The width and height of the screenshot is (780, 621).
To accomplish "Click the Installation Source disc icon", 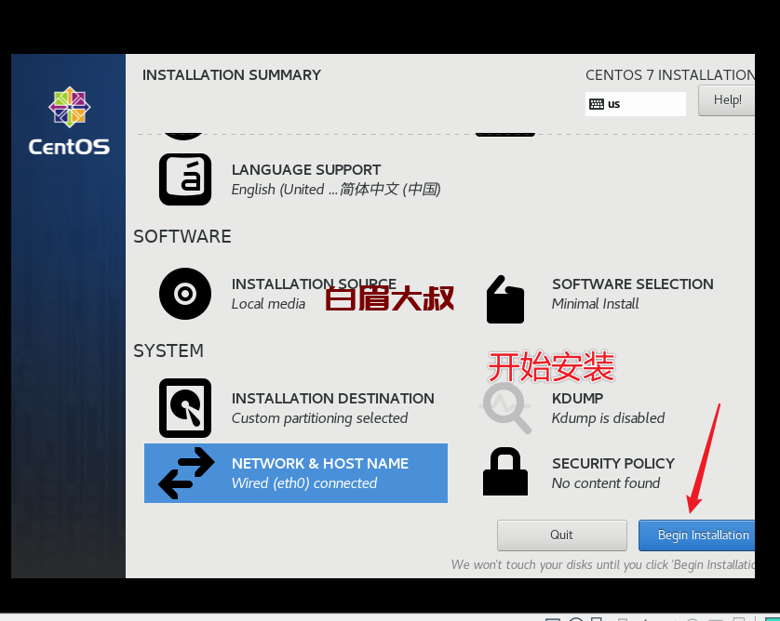I will (x=185, y=294).
